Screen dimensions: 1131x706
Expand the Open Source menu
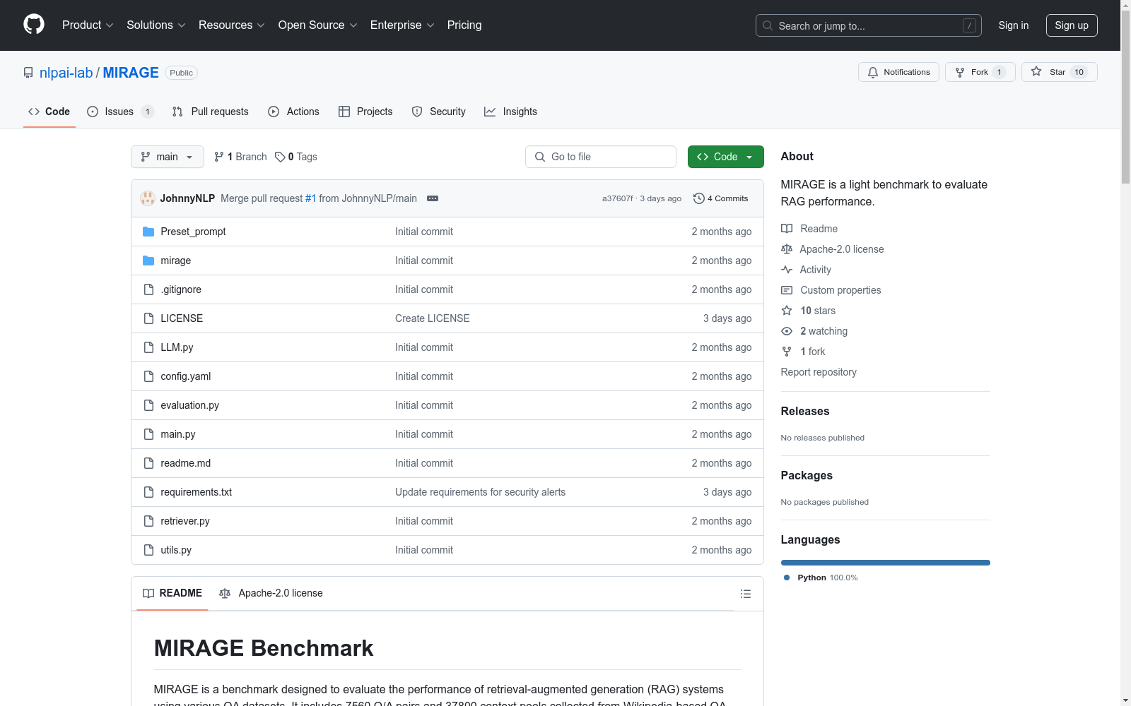(x=318, y=25)
